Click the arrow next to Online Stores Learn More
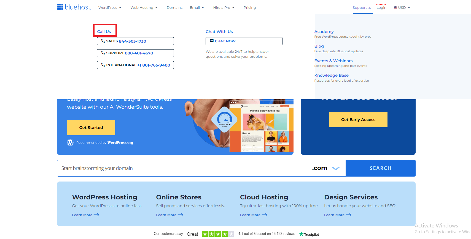This screenshot has height=239, width=471. (x=181, y=215)
